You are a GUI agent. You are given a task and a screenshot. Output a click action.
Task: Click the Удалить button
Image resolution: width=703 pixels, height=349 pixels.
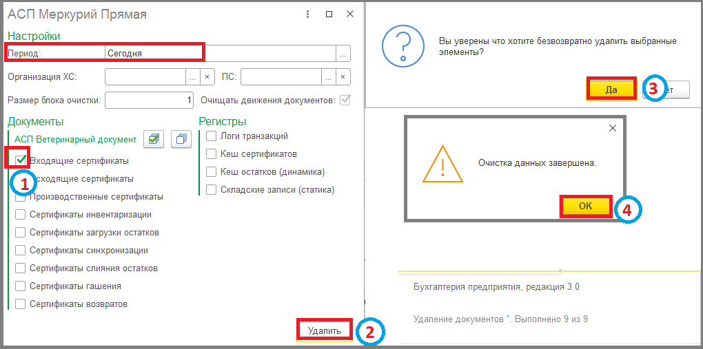325,330
